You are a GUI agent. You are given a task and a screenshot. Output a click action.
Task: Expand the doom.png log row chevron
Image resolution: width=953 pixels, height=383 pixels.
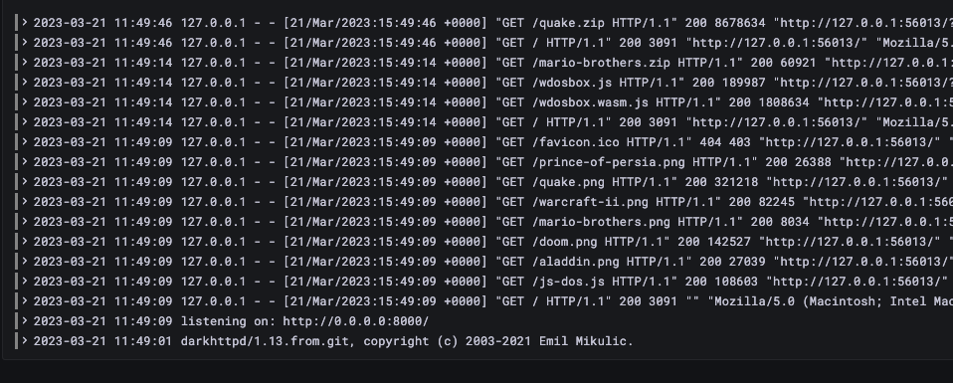[x=25, y=242]
